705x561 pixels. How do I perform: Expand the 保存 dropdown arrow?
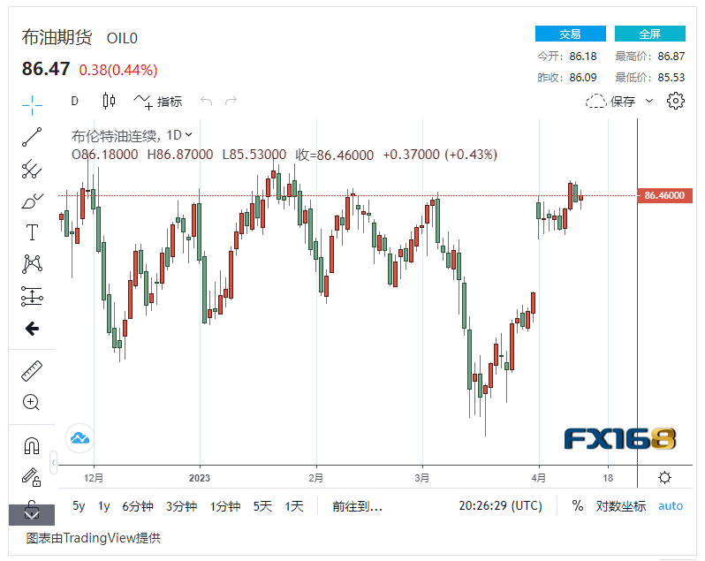(x=649, y=101)
